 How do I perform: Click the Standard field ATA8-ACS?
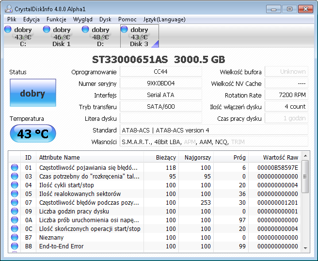[214, 130]
